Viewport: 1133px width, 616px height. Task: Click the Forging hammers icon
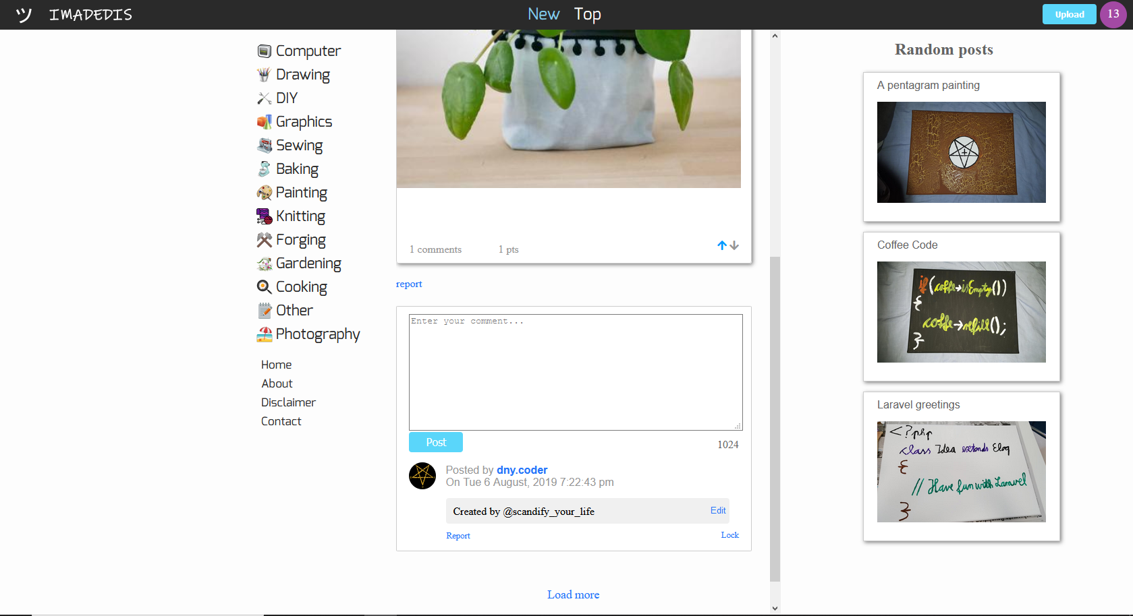(x=265, y=240)
